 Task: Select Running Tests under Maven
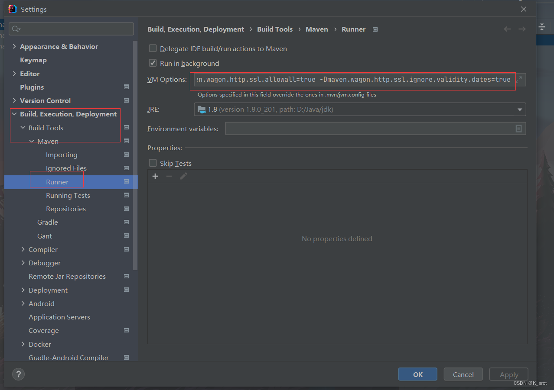click(68, 195)
